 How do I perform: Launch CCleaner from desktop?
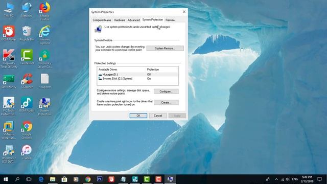click(27, 81)
